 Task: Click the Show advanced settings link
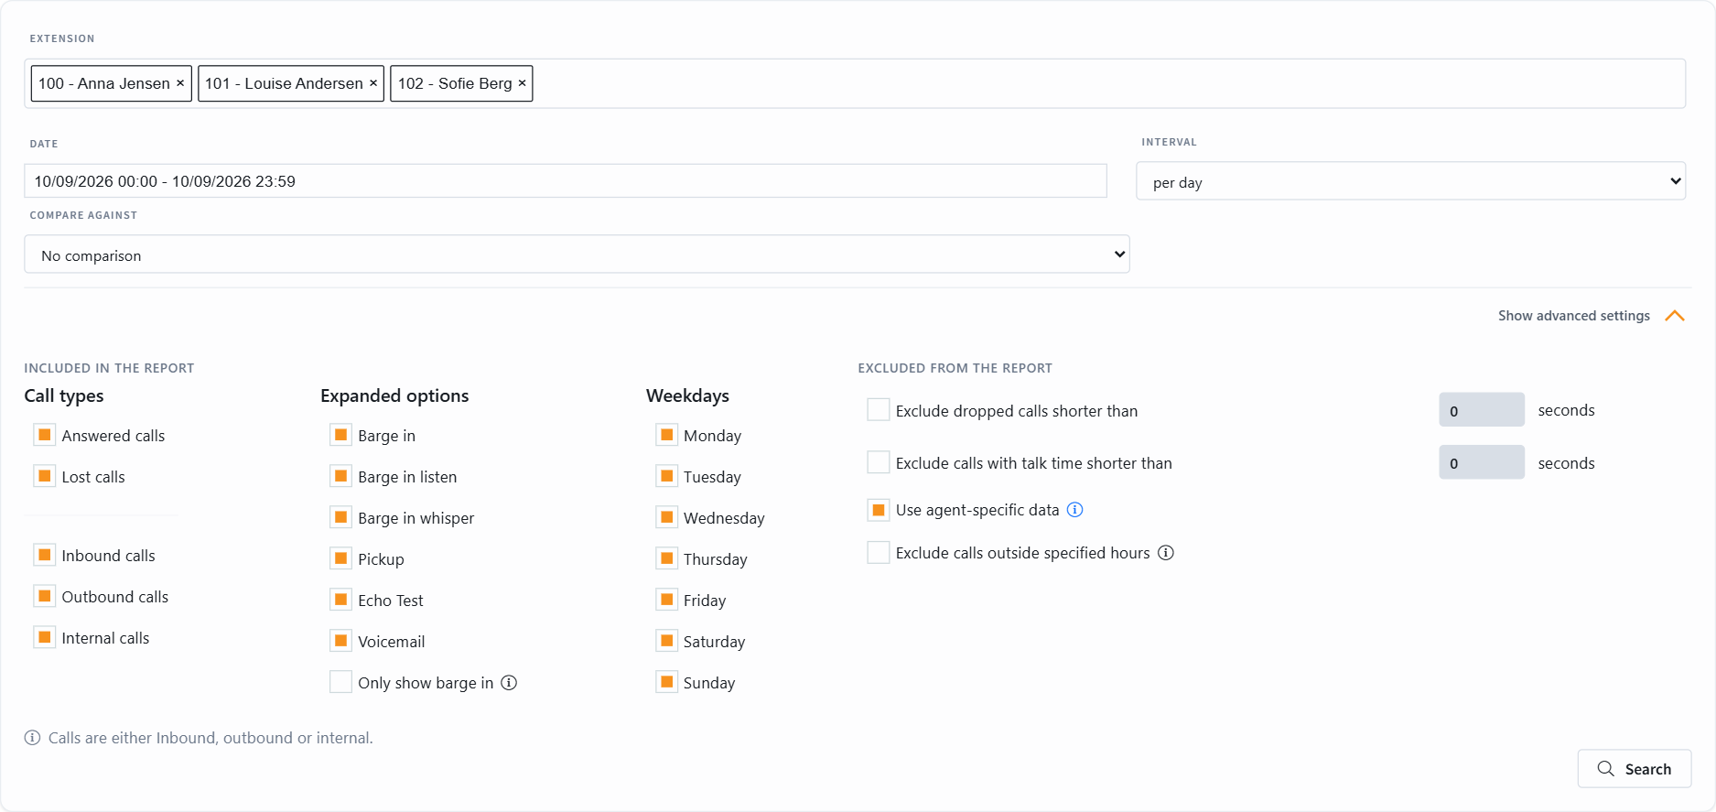coord(1574,316)
